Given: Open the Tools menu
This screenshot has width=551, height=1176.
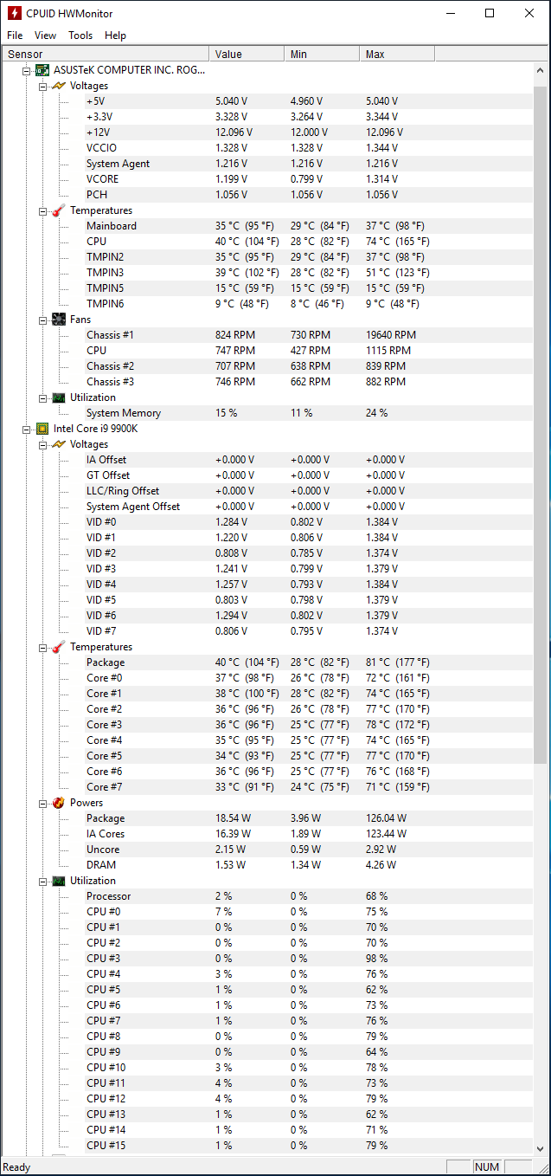Looking at the screenshot, I should coord(80,36).
